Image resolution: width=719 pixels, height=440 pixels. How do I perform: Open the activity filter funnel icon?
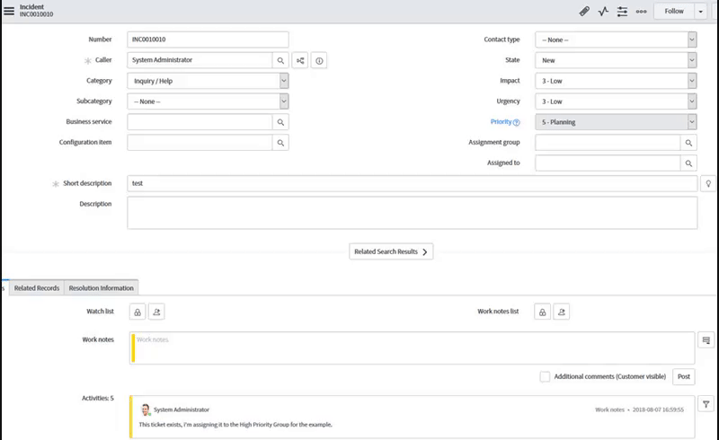pyautogui.click(x=706, y=405)
